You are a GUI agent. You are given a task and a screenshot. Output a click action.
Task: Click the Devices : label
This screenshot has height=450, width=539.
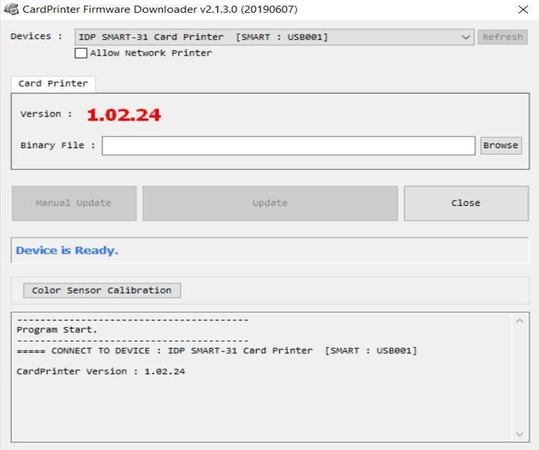(x=37, y=37)
